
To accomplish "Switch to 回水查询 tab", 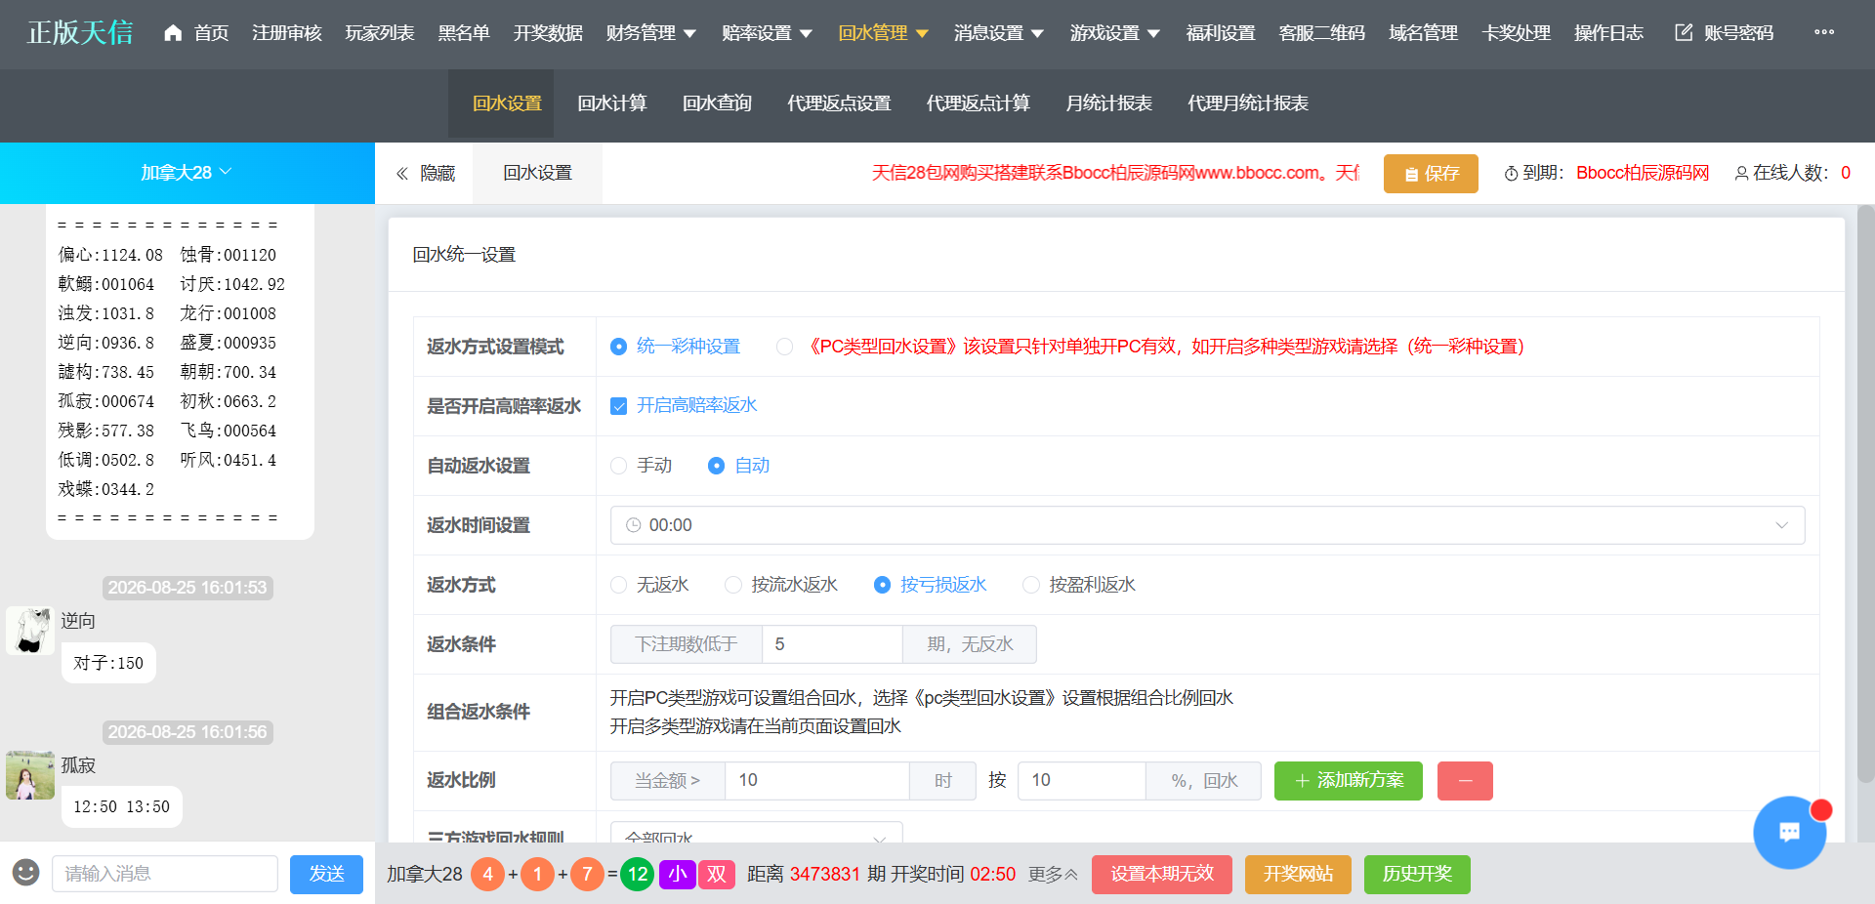I will tap(717, 103).
